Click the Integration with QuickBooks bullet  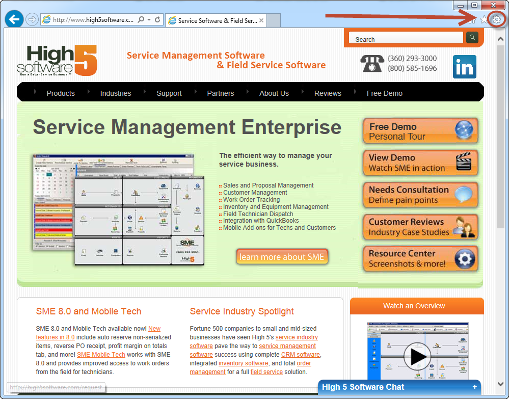(x=261, y=221)
